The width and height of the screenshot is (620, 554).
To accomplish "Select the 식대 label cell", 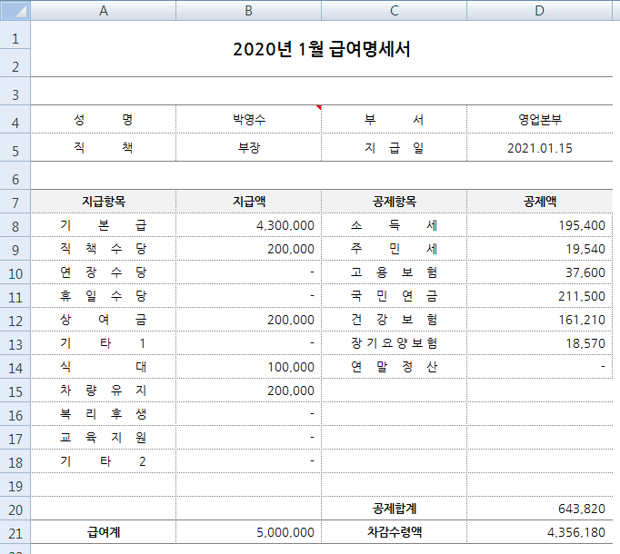I will [104, 367].
